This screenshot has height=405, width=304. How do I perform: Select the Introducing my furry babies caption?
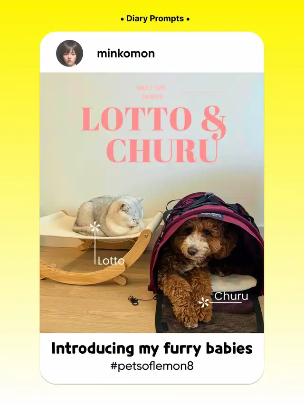[152, 348]
